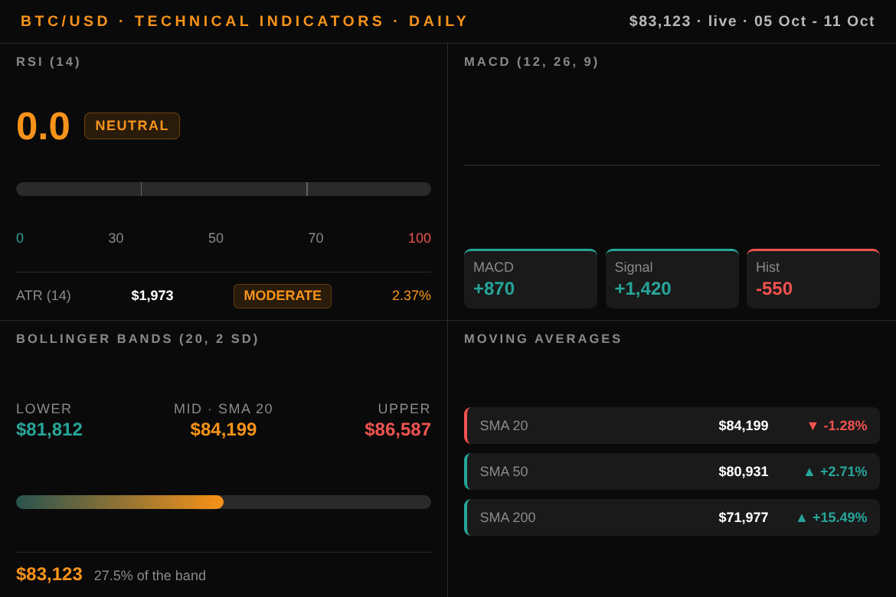Click the MACD (12, 26, 9) heading
This screenshot has width=896, height=597.
(x=531, y=62)
